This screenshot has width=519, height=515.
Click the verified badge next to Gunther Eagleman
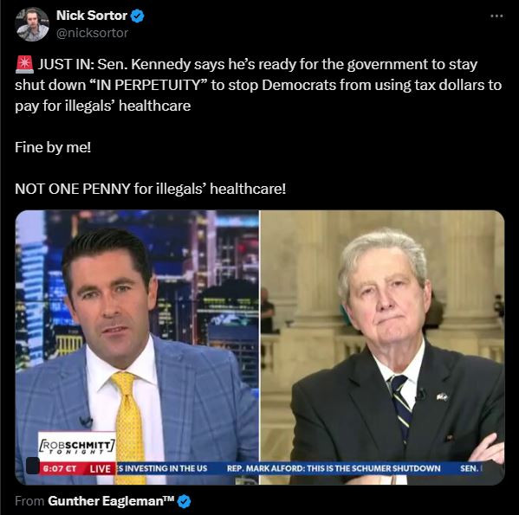[x=184, y=501]
